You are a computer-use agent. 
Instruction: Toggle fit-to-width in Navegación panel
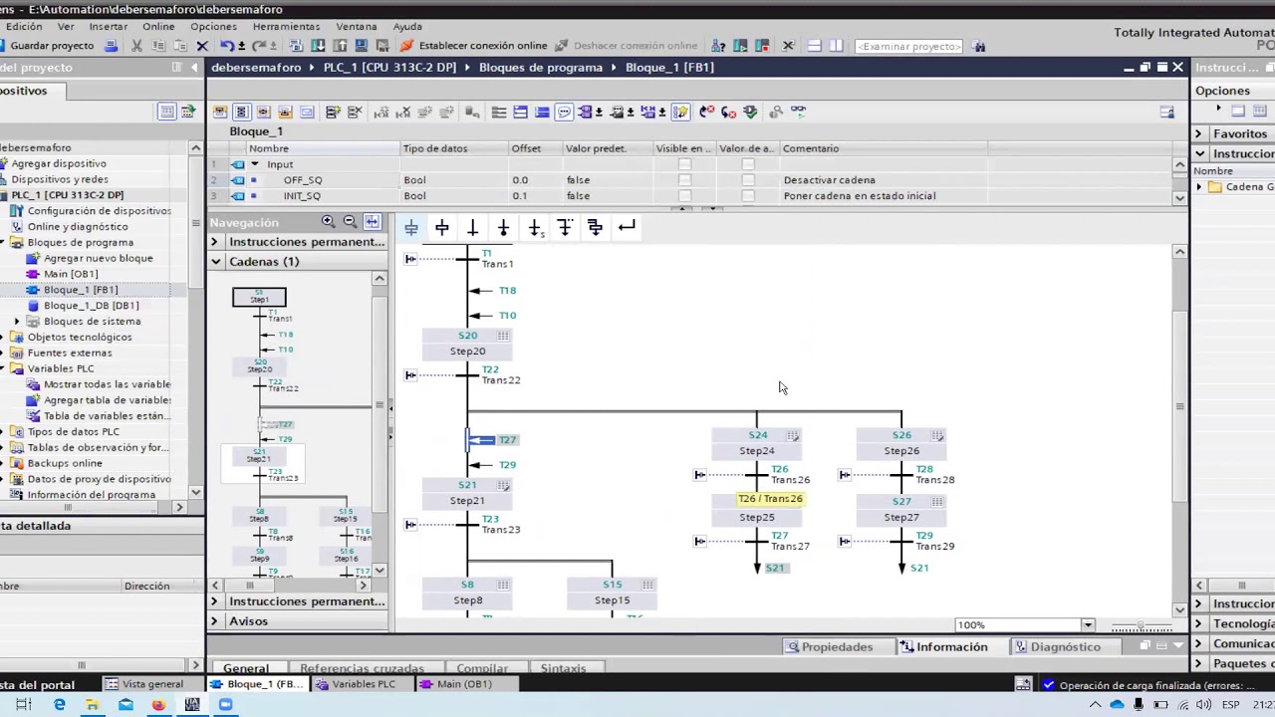372,222
